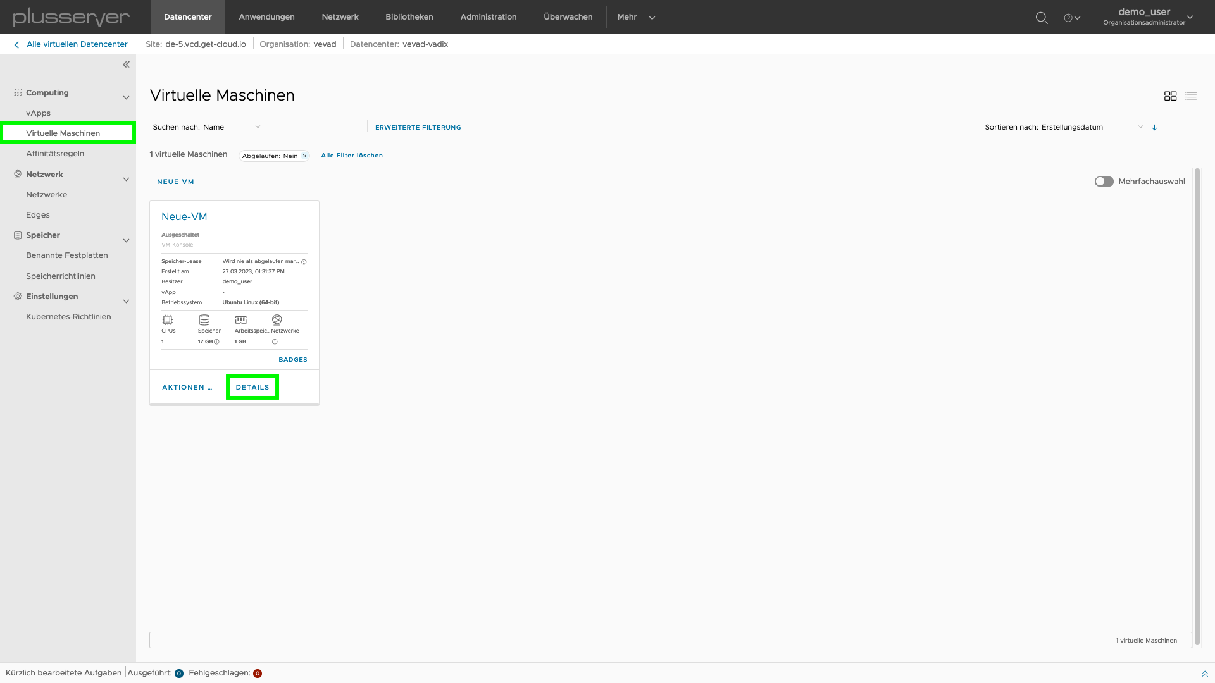The image size is (1215, 683).
Task: Click the Speicher-Lease info icon
Action: (304, 262)
